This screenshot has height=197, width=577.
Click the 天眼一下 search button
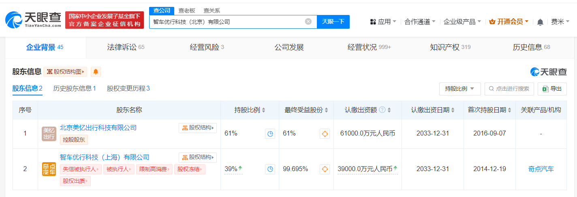click(x=333, y=22)
